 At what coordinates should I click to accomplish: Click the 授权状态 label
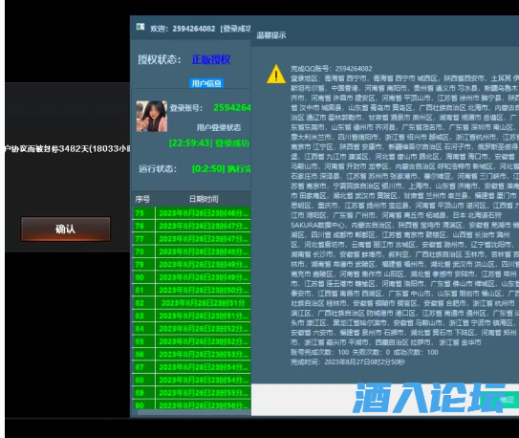pos(160,59)
